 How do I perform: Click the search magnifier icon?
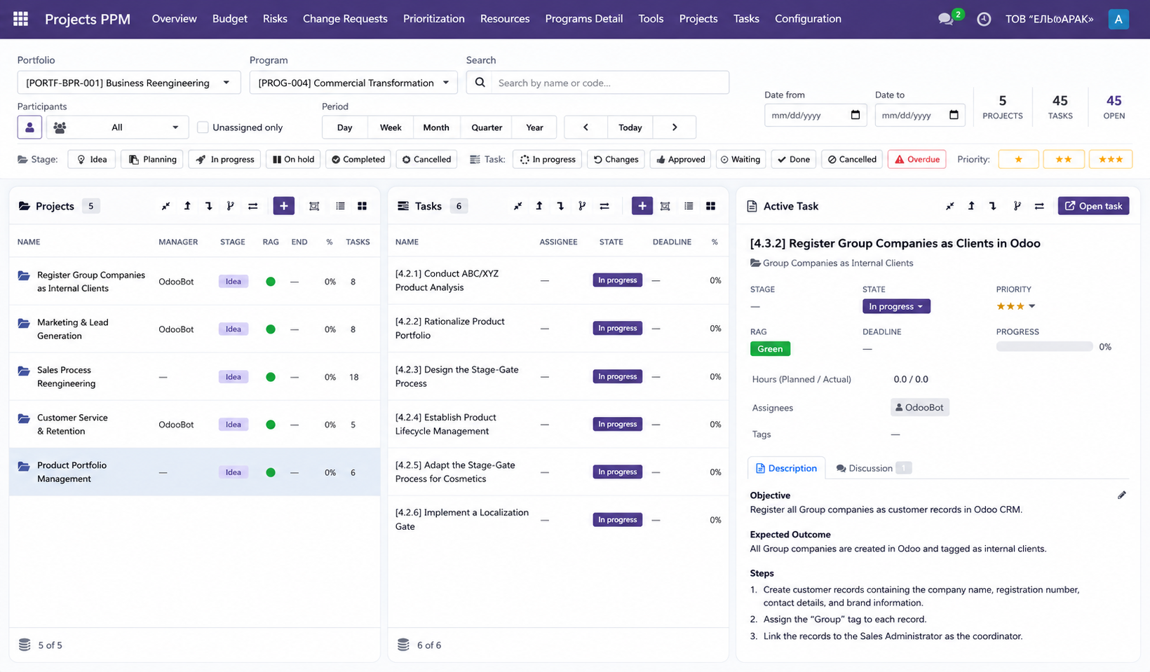tap(480, 83)
